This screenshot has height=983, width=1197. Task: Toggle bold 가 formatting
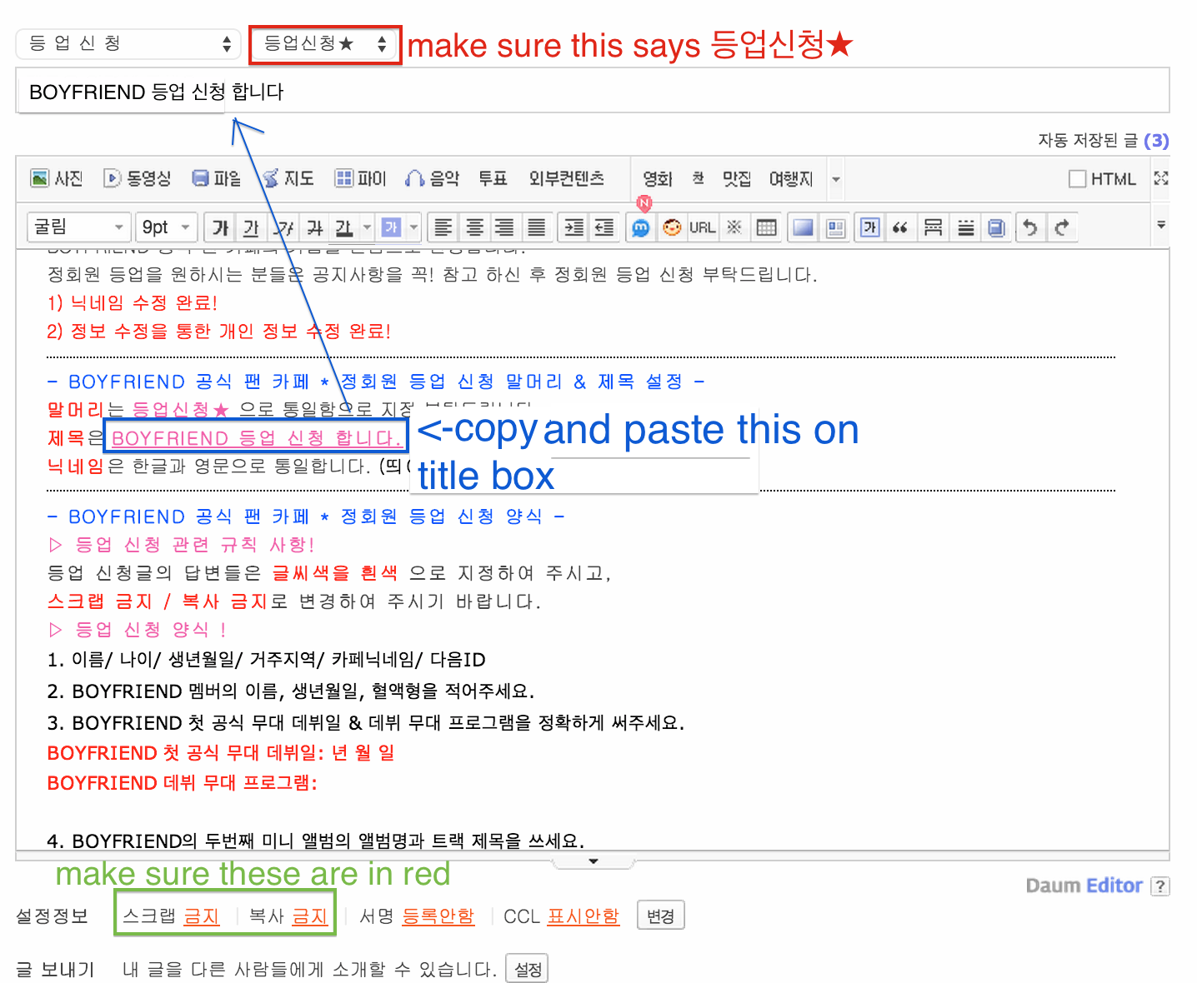[220, 227]
